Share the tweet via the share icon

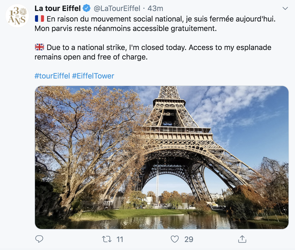[242, 239]
